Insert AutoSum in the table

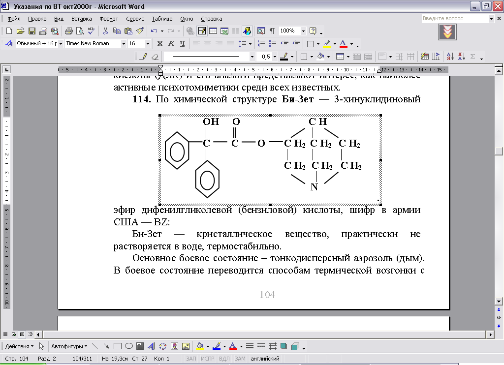(473, 57)
